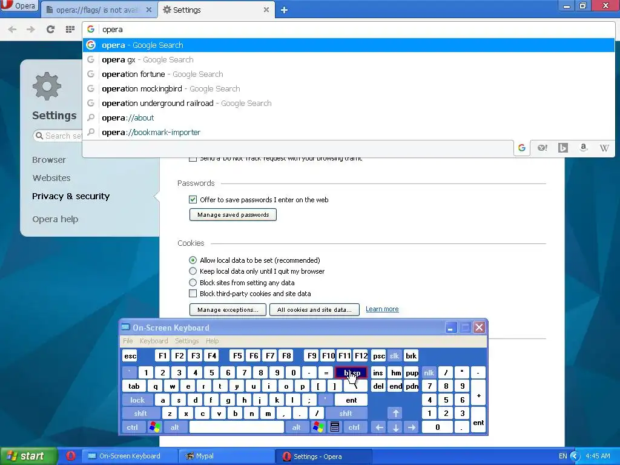The height and width of the screenshot is (465, 620).
Task: Click the esc key on On-Screen Keyboard
Action: point(130,356)
